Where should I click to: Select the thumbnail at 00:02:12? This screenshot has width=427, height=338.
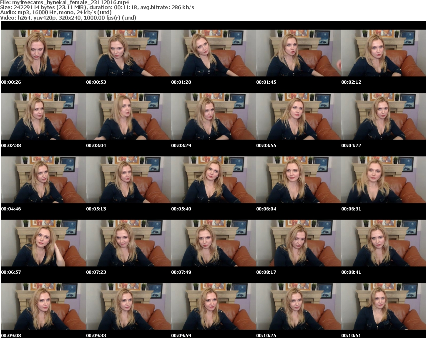coord(384,53)
